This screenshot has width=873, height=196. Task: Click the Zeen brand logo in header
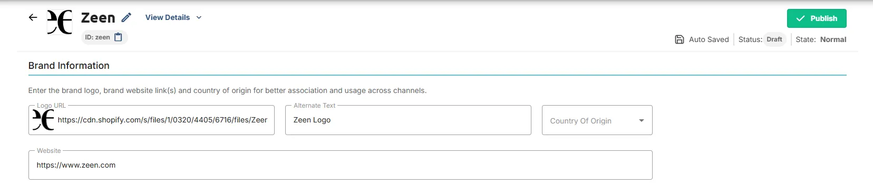point(60,22)
